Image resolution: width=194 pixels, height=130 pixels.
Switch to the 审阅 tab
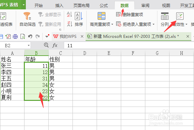click(x=145, y=6)
